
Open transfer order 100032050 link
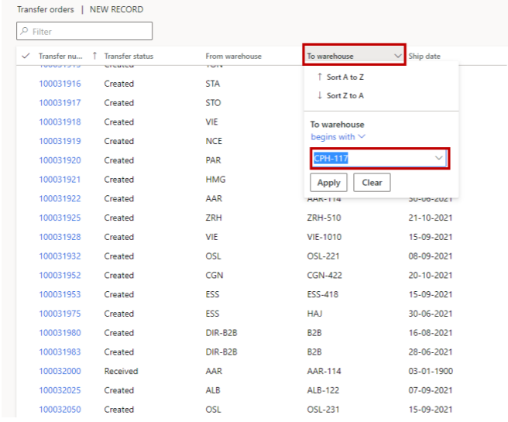click(60, 409)
